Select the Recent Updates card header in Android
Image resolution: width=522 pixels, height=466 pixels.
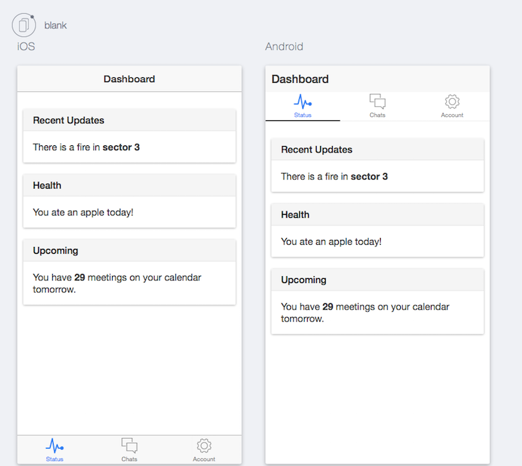[317, 150]
